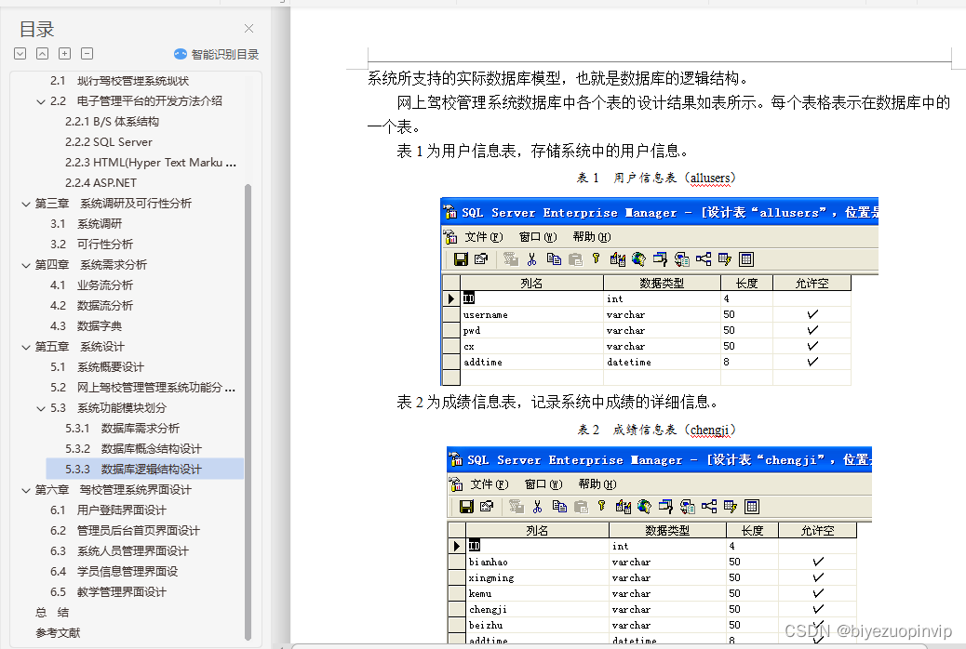The image size is (966, 649).
Task: Click the globe icon in chengji toolbar
Action: click(x=644, y=506)
